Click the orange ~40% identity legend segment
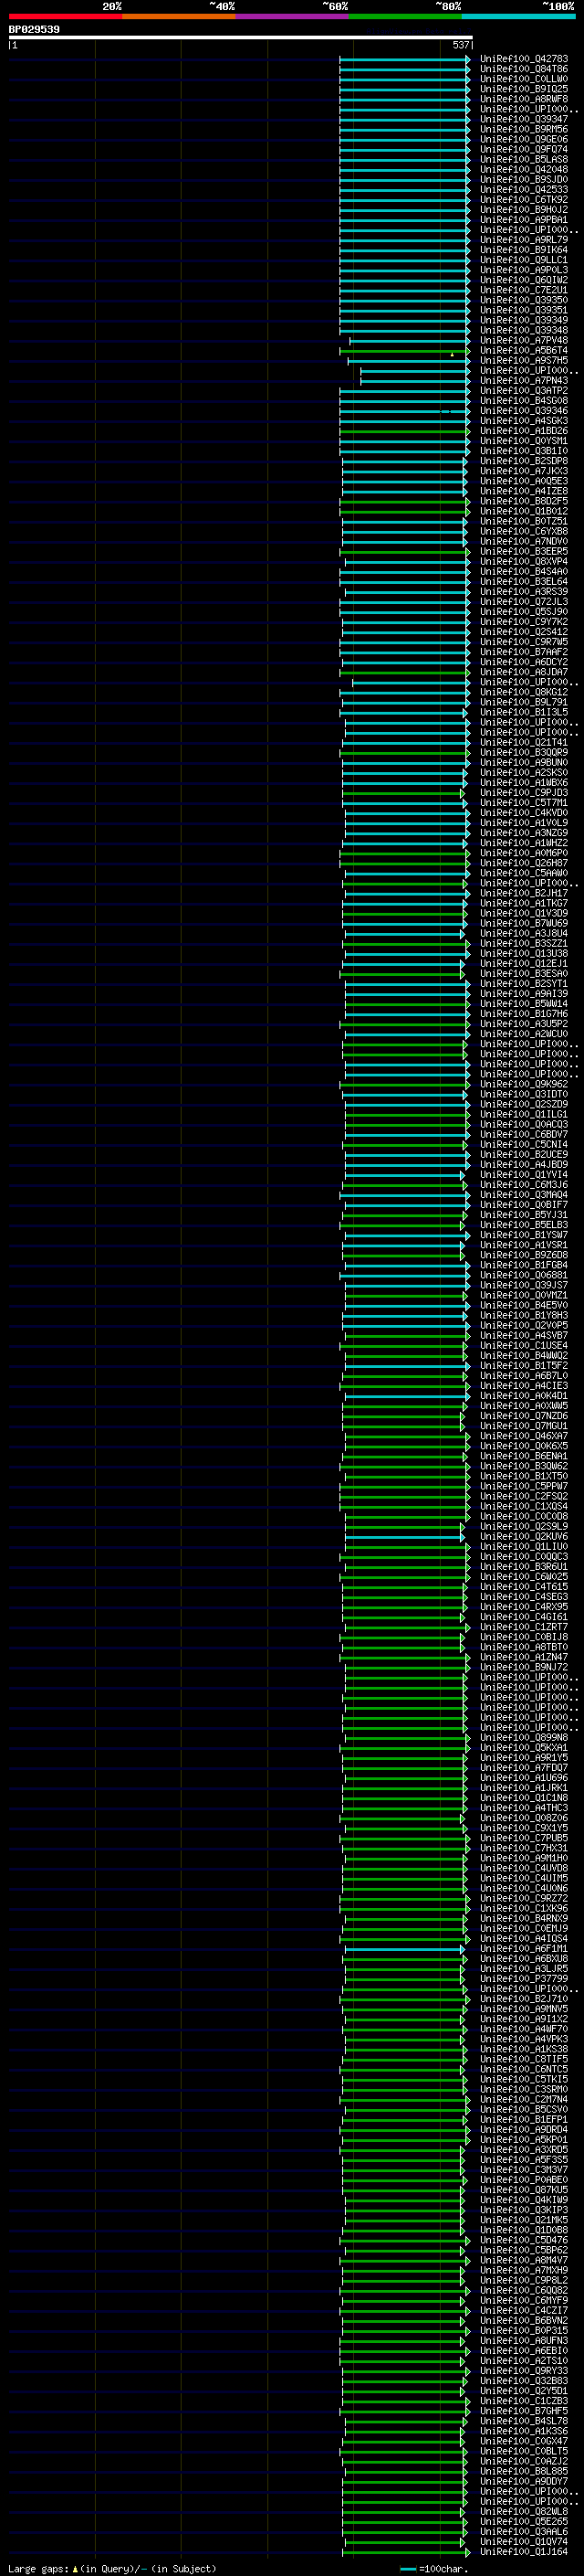Viewport: 584px width, 2576px height. pyautogui.click(x=179, y=16)
